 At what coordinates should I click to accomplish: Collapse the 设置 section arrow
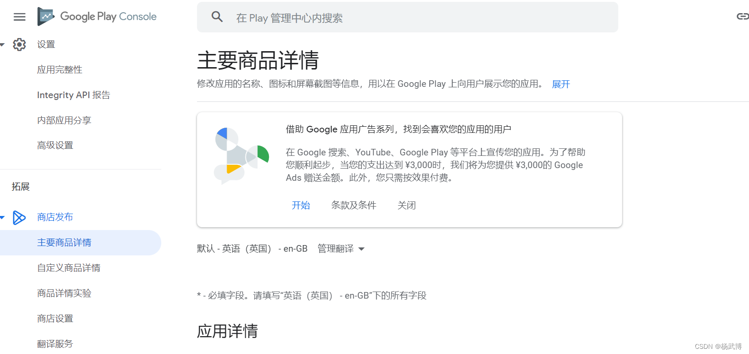pyautogui.click(x=2, y=45)
